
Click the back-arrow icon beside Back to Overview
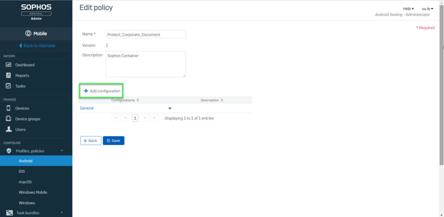(x=20, y=45)
